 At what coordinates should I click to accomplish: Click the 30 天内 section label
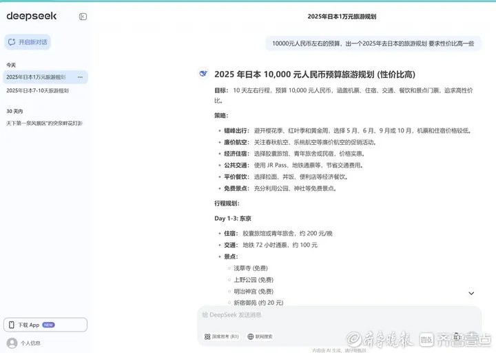click(x=14, y=111)
